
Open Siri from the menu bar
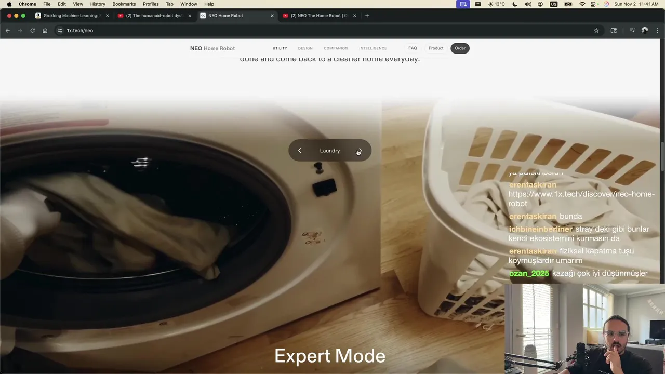tap(606, 4)
